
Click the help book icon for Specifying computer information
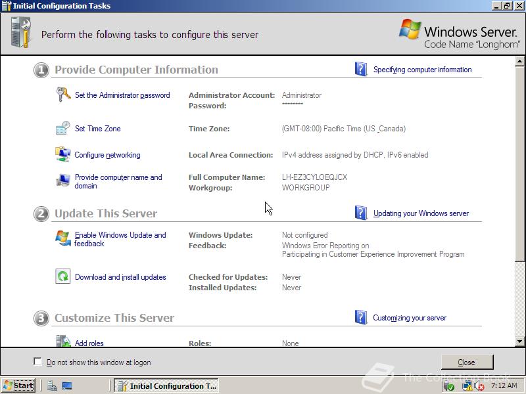coord(361,69)
